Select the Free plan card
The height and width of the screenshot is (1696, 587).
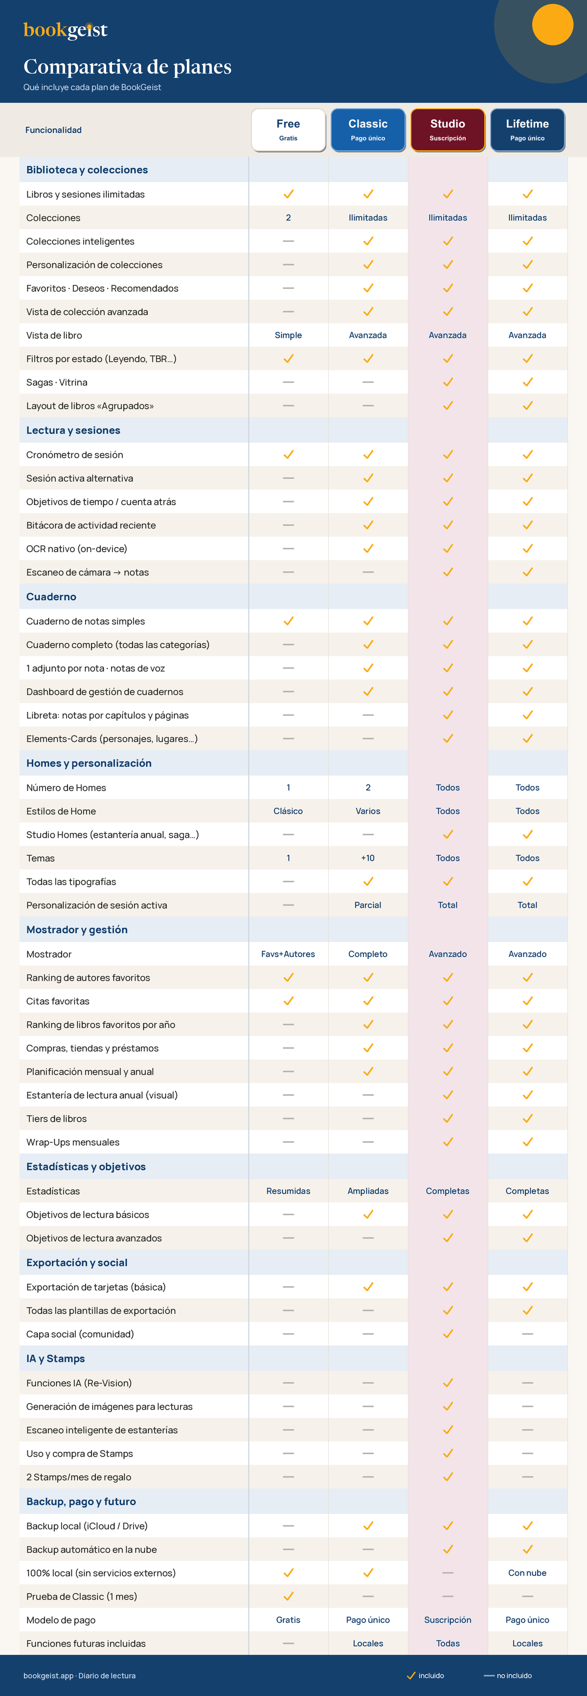point(288,130)
